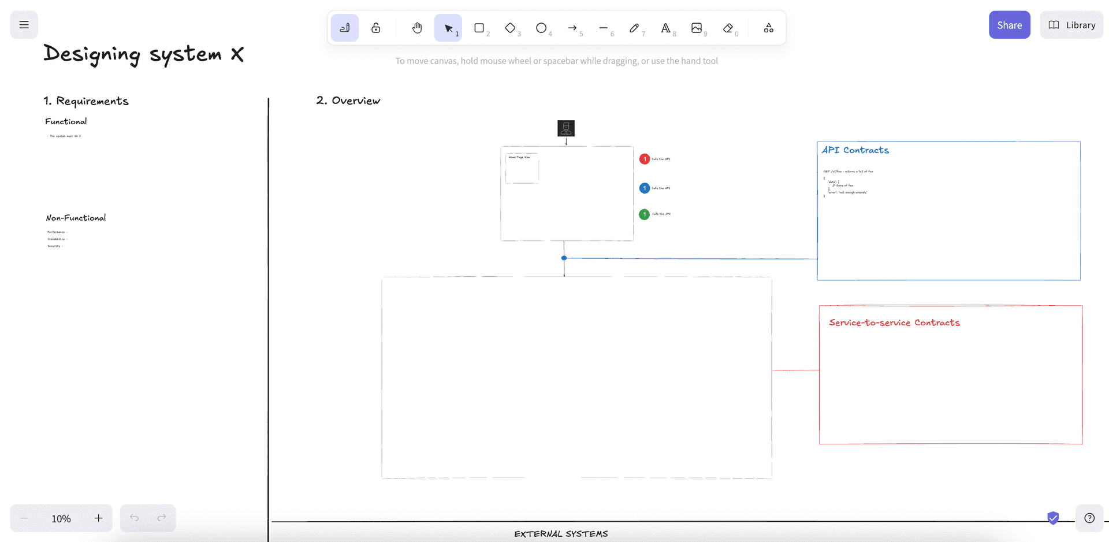
Task: Click the Share button
Action: [x=1010, y=25]
